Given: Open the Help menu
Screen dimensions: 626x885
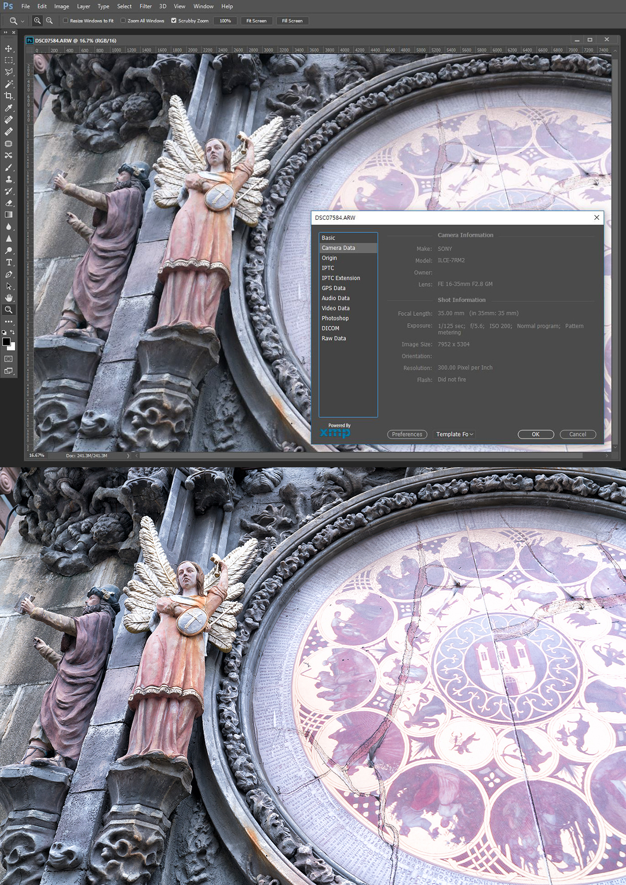Looking at the screenshot, I should coord(227,6).
